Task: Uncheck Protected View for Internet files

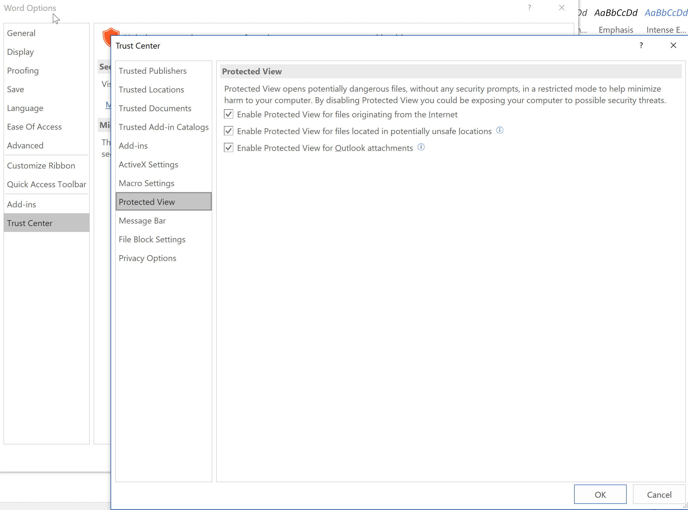Action: click(x=228, y=114)
